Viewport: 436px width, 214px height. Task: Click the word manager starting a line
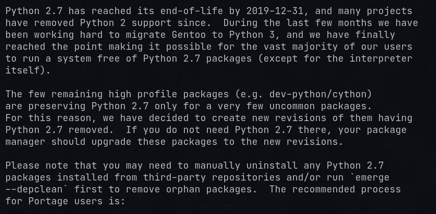[x=25, y=142]
